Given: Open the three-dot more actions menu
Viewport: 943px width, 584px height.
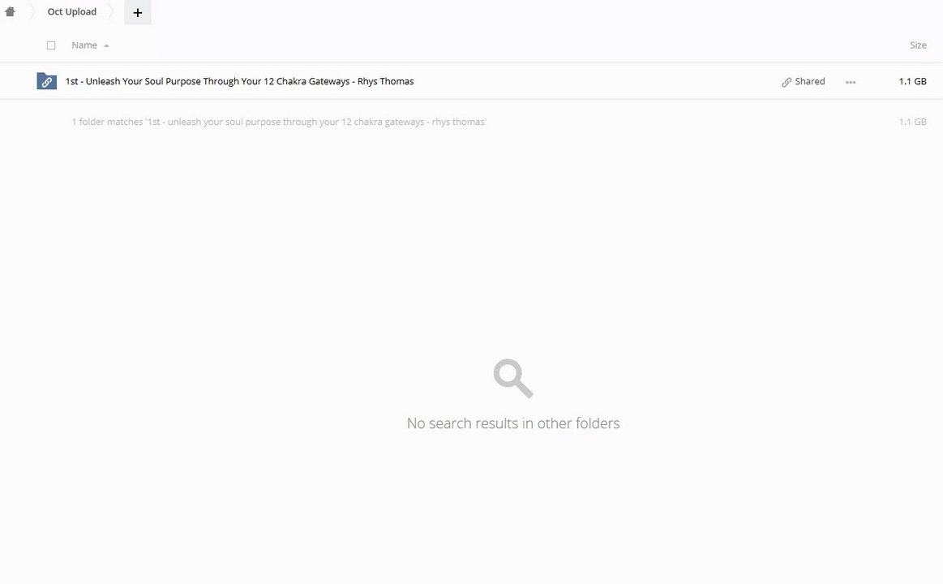Looking at the screenshot, I should click(850, 82).
